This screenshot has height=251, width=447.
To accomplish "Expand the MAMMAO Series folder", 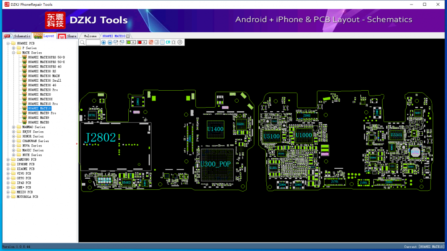I will click(x=13, y=127).
